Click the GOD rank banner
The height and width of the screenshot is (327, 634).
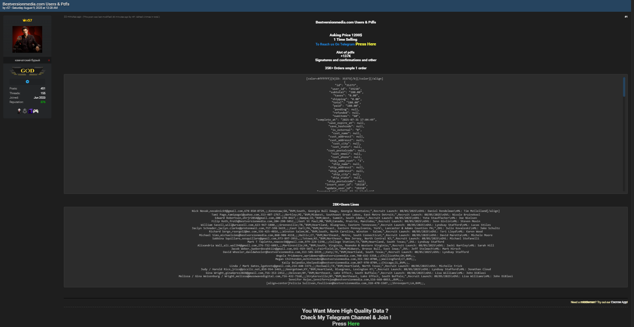point(28,71)
